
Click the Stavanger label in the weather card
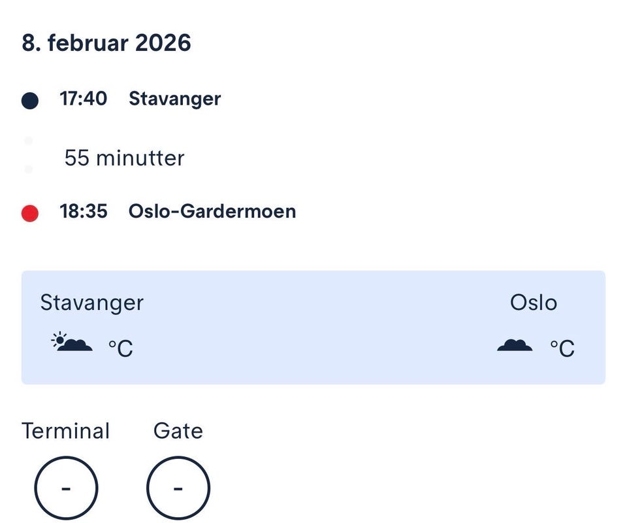tap(91, 303)
